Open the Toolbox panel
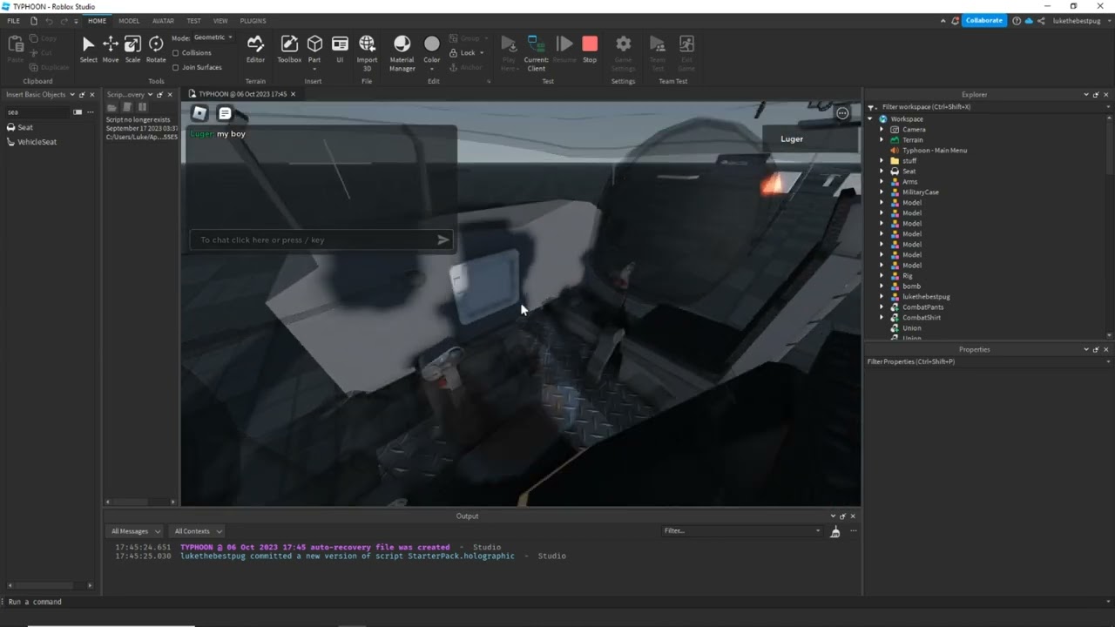Viewport: 1115px width, 627px height. (x=289, y=49)
